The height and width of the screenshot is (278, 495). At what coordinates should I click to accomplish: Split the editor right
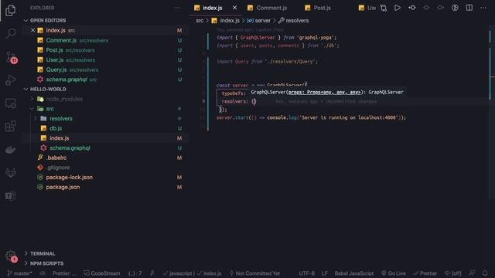point(469,8)
